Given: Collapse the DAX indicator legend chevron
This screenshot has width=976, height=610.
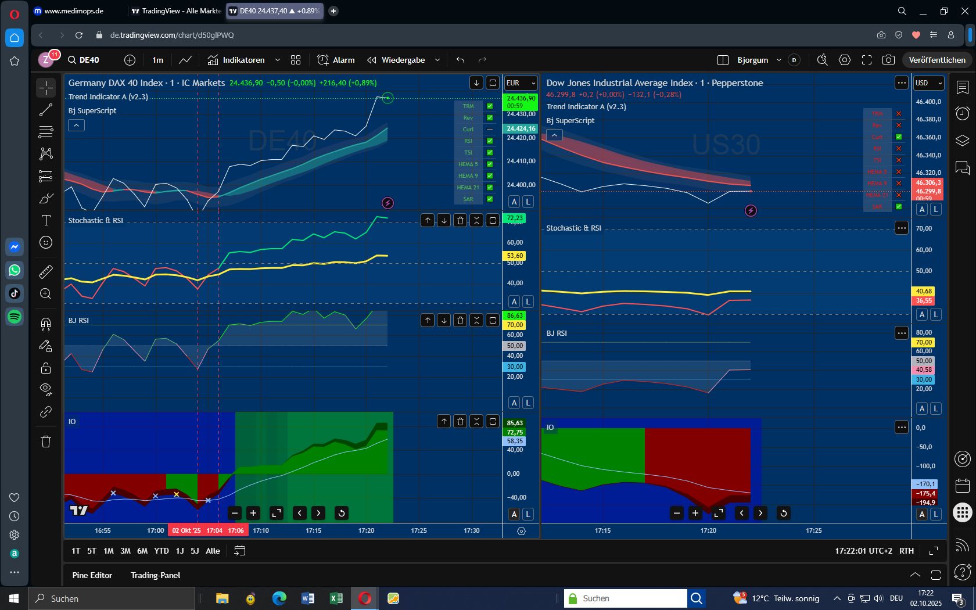Looking at the screenshot, I should tap(76, 125).
